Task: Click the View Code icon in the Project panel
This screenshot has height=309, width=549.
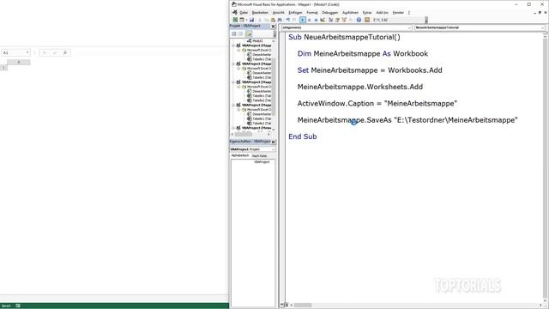Action: tap(234, 33)
